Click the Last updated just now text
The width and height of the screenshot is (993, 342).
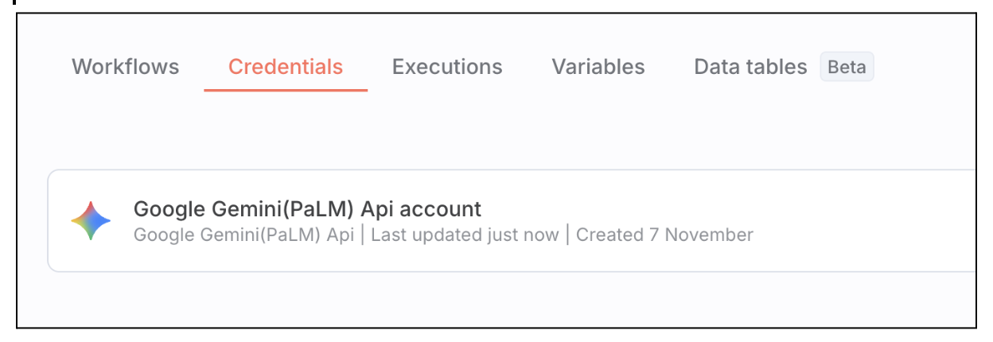465,235
